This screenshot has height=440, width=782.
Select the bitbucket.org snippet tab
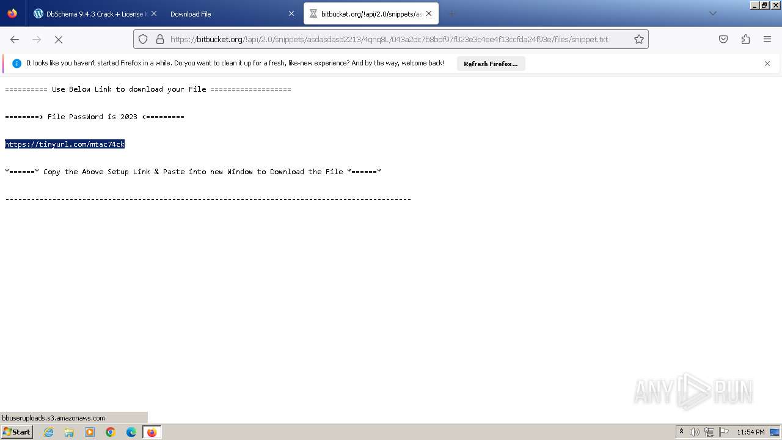point(370,13)
